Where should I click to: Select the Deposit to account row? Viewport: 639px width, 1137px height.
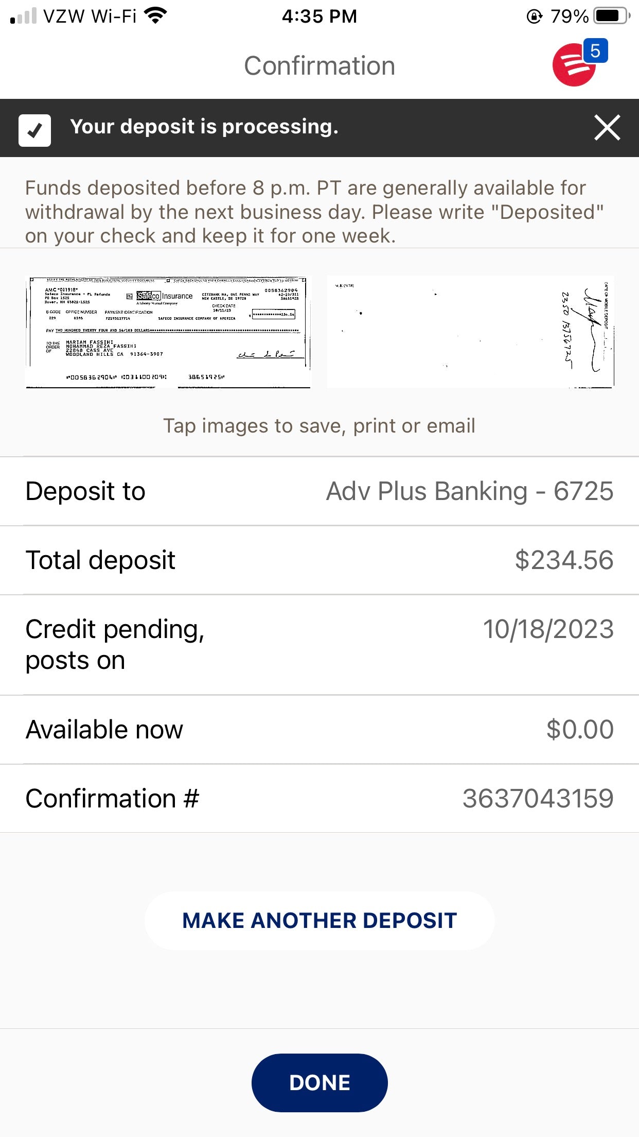pos(319,491)
